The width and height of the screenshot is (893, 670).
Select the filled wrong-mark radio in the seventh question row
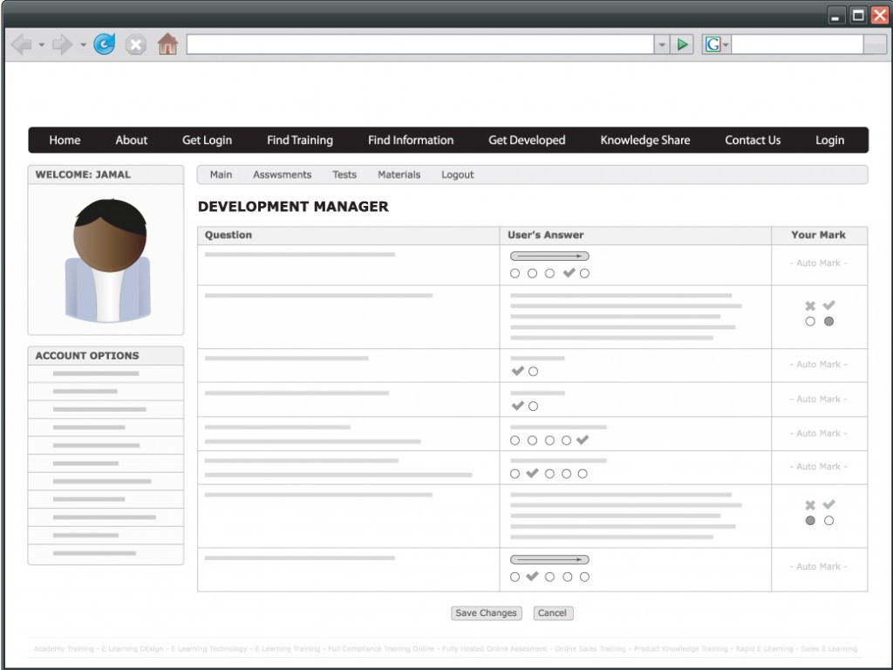[x=810, y=521]
